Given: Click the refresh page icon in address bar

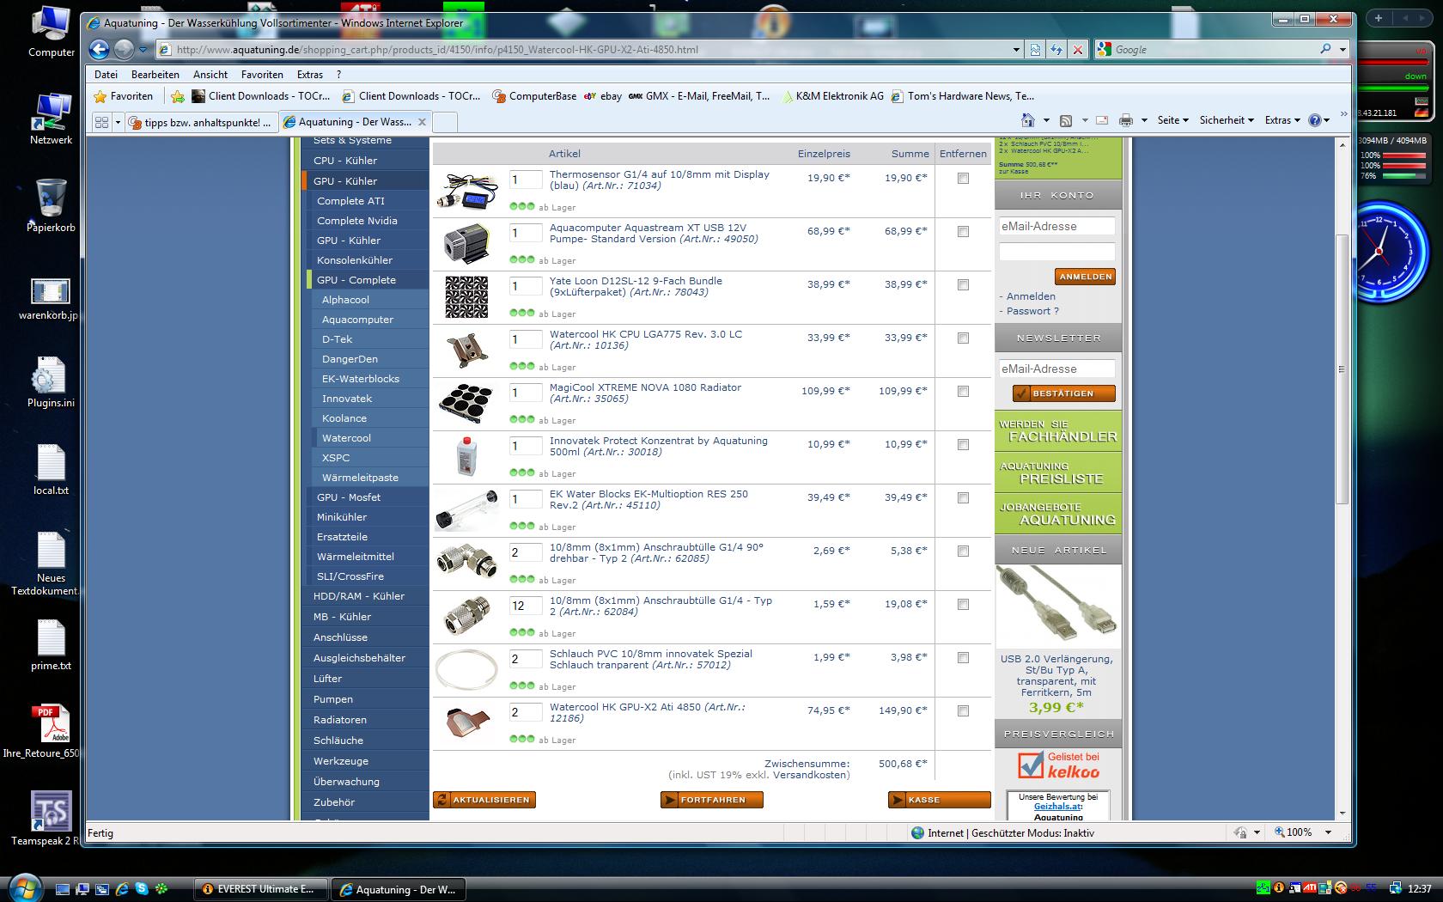Looking at the screenshot, I should click(x=1056, y=50).
